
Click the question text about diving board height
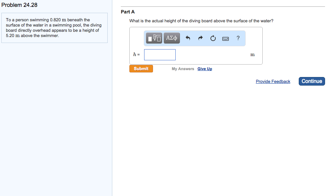201,21
